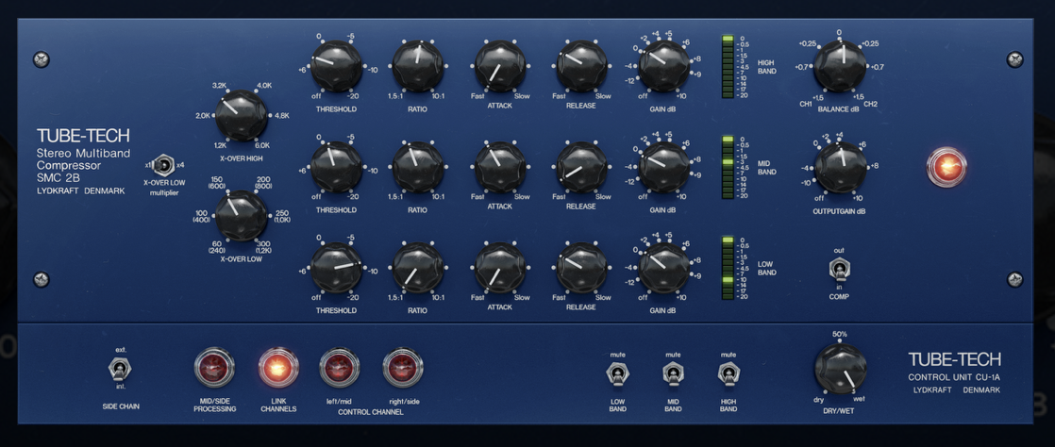
Task: Mute the Low Band with its switch
Action: coord(618,373)
